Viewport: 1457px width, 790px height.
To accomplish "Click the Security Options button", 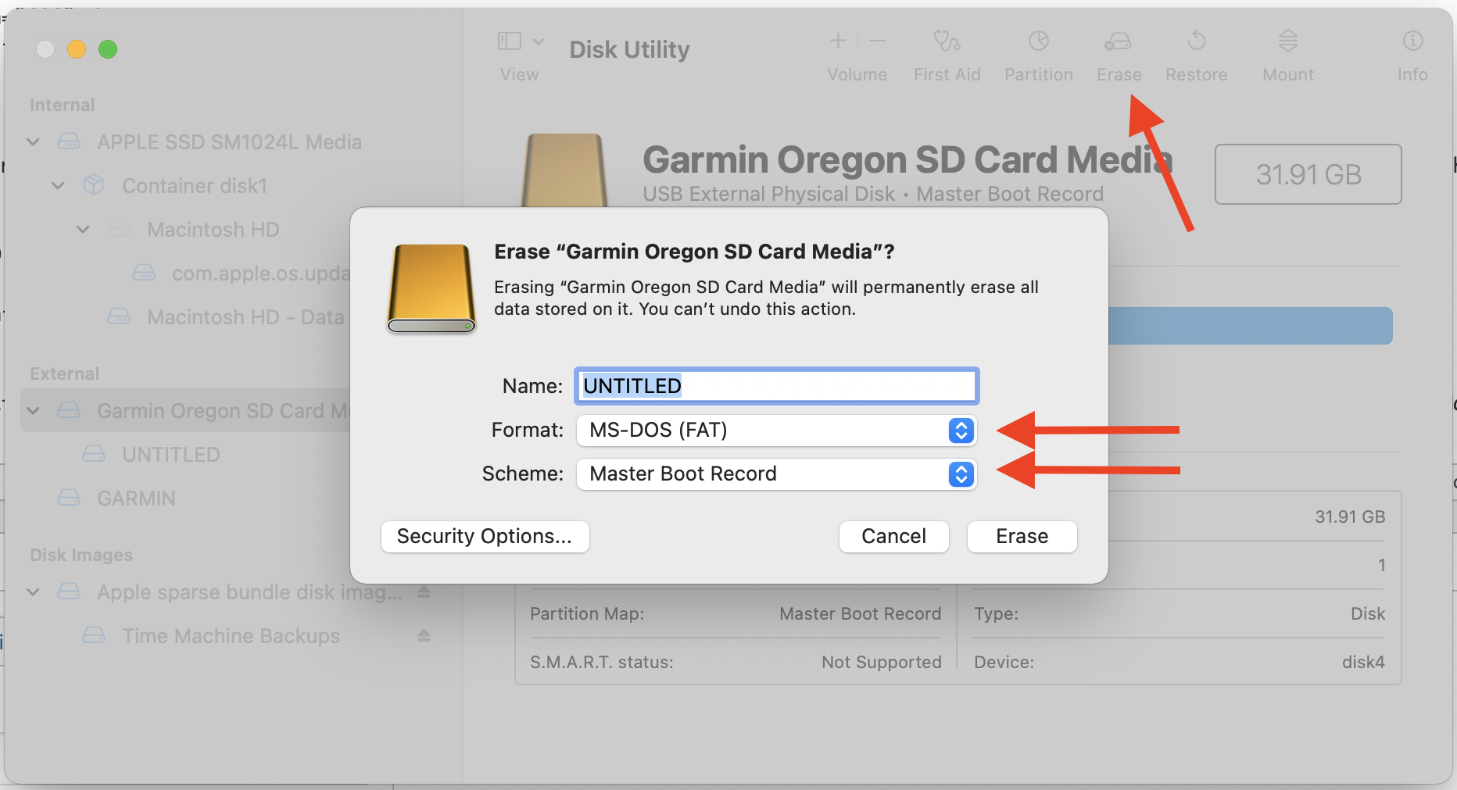I will pos(485,537).
